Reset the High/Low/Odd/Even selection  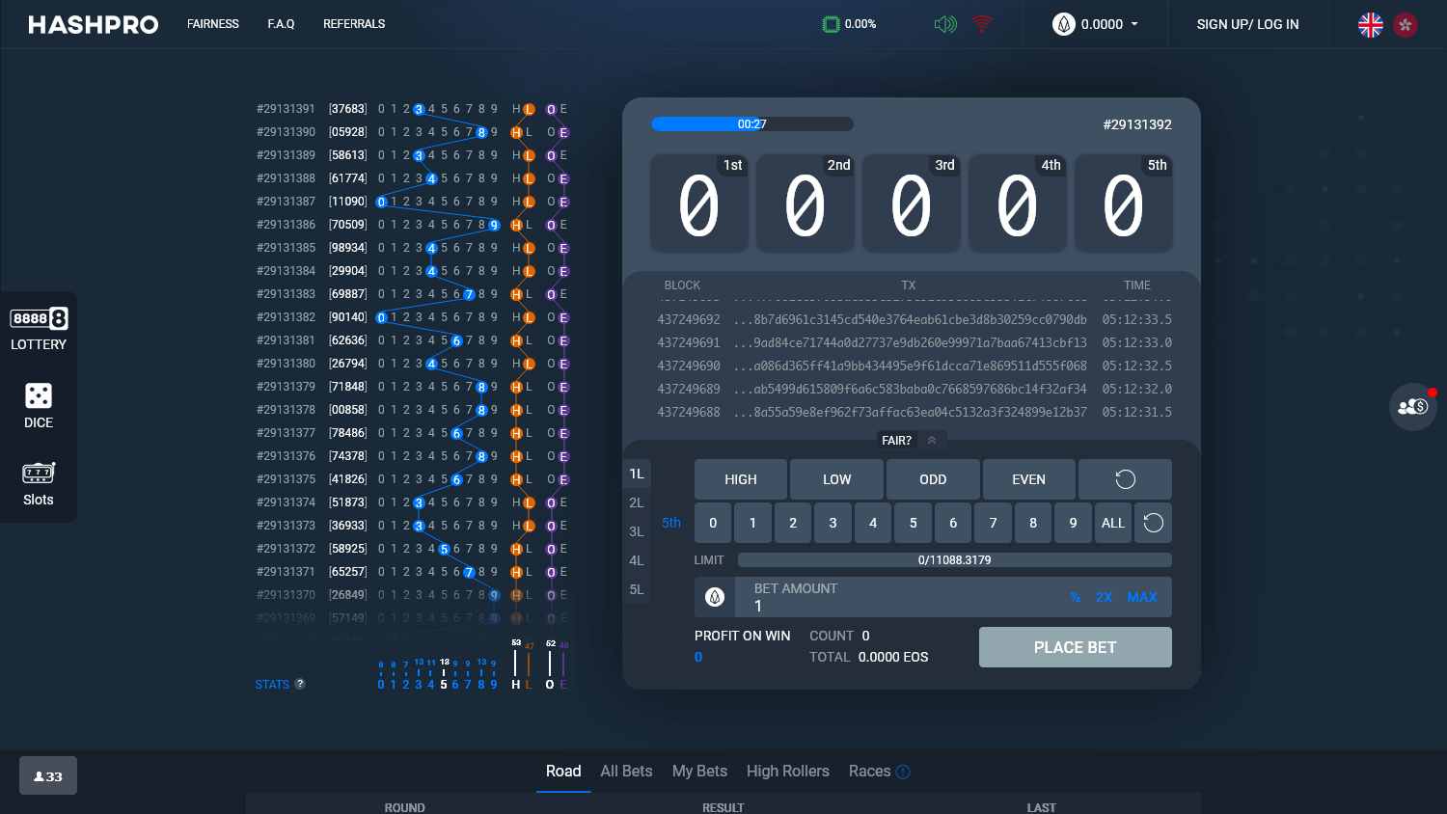pyautogui.click(x=1125, y=479)
